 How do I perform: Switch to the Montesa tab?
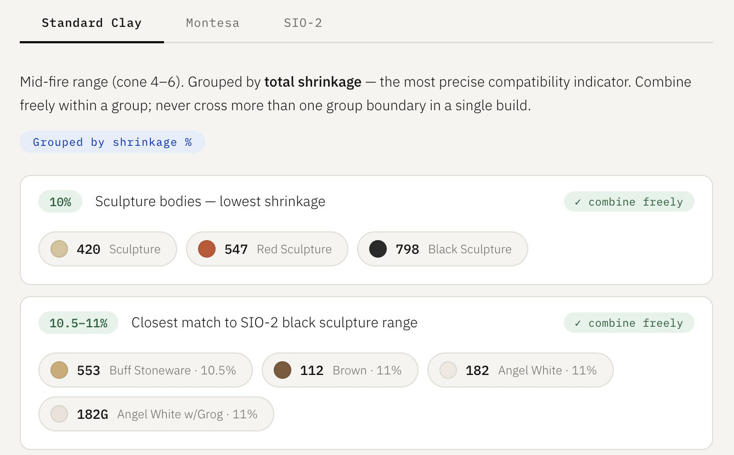coord(212,22)
